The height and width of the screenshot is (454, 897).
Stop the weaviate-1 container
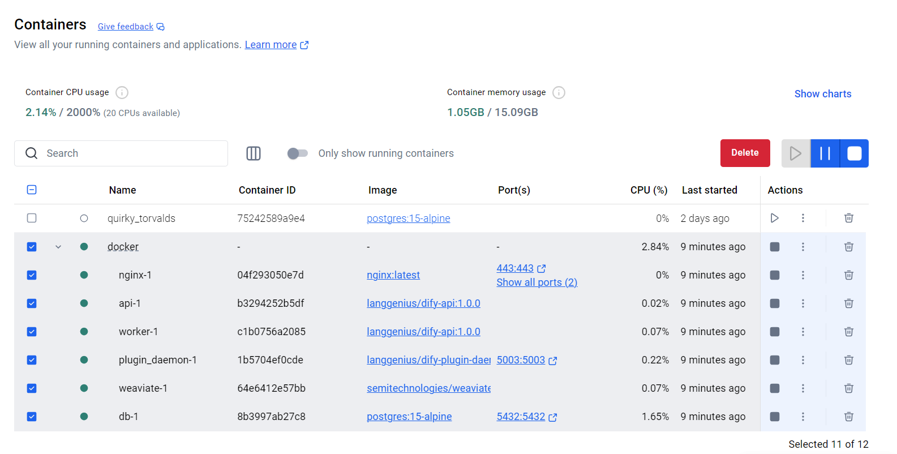(x=775, y=388)
